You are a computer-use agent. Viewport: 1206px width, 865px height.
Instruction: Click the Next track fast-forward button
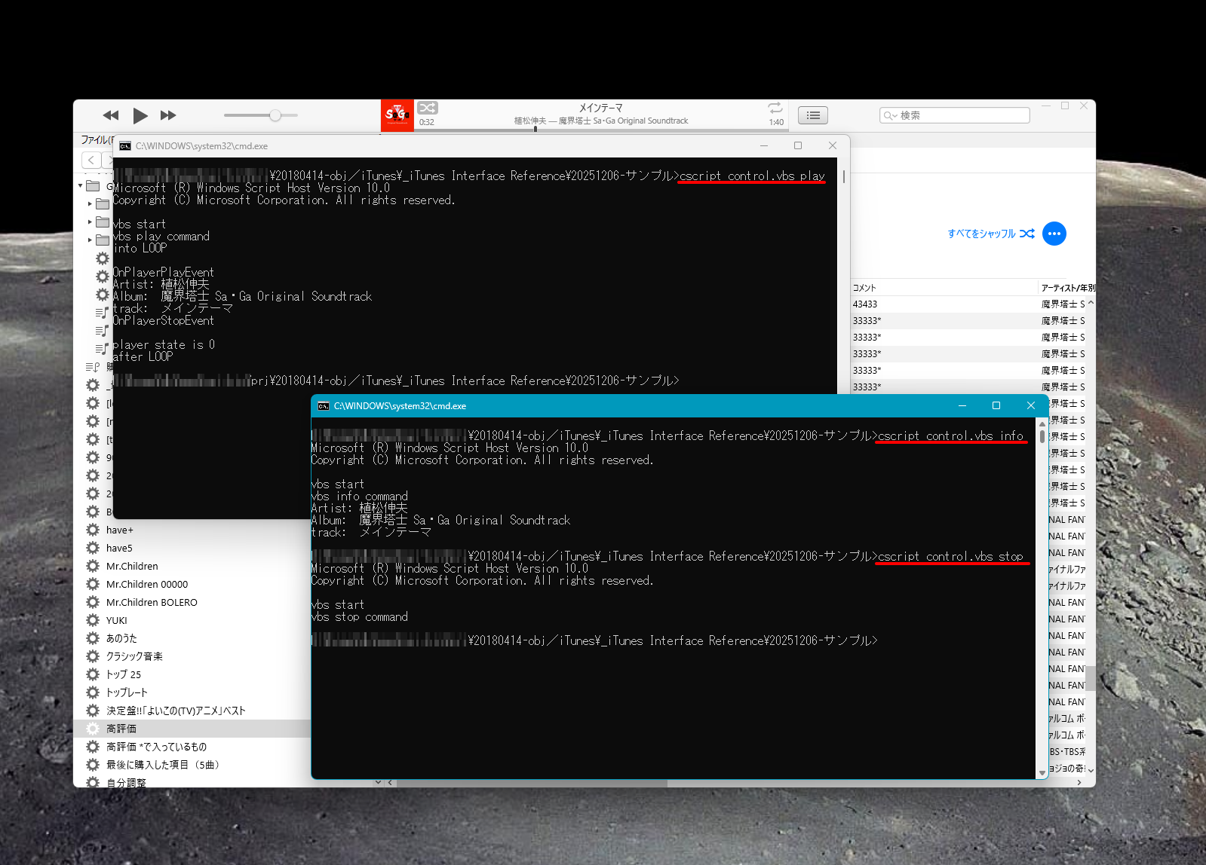coord(168,115)
